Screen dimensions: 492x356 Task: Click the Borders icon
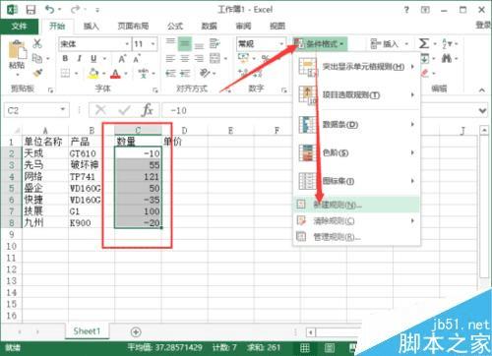pyautogui.click(x=66, y=73)
